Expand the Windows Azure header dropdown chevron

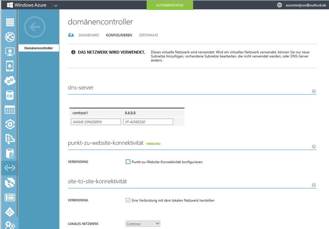pos(56,5)
